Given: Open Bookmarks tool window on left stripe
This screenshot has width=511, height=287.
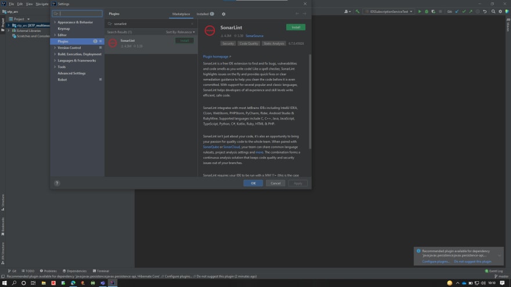Looking at the screenshot, I should (3, 227).
